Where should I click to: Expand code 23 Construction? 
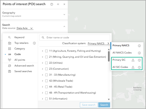point(42,69)
